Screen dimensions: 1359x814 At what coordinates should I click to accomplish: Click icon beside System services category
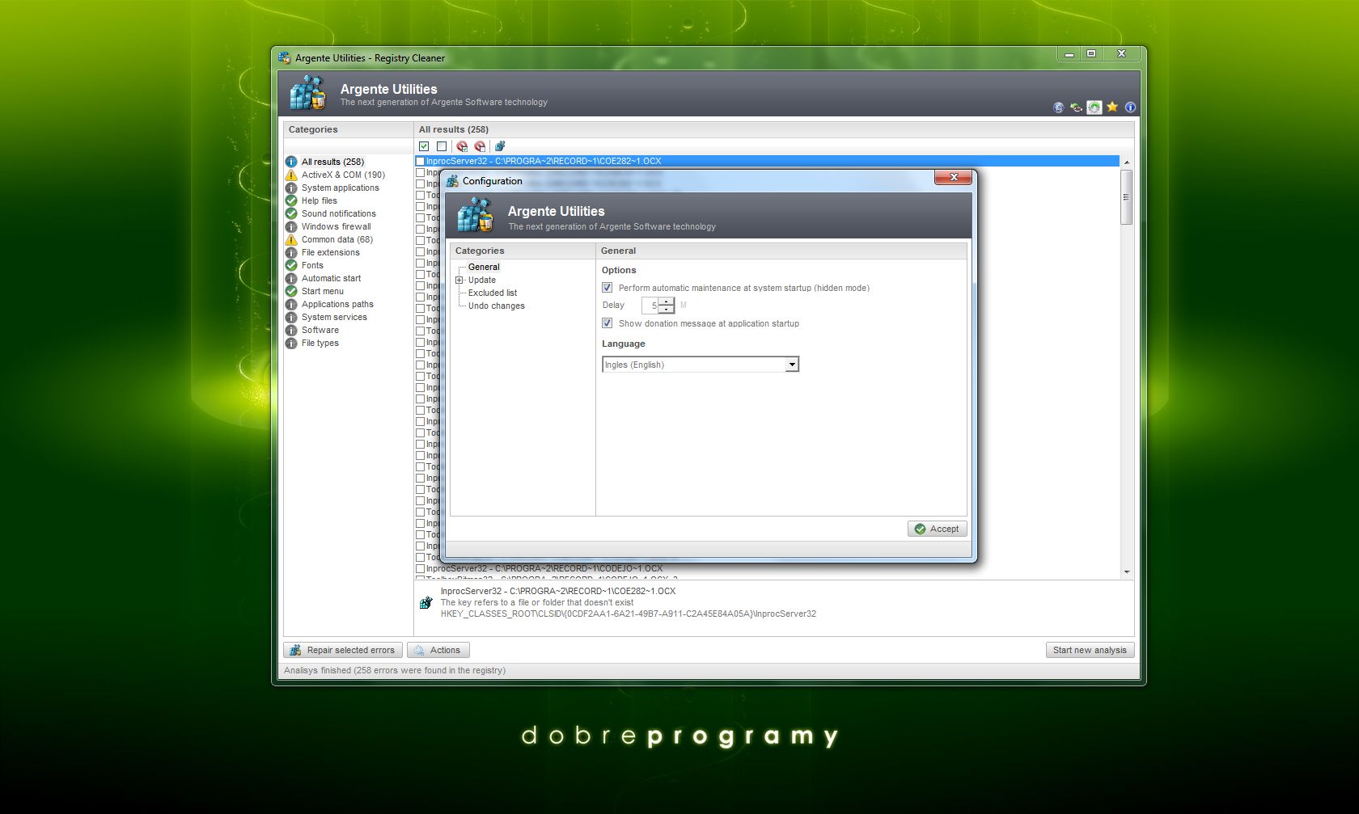291,317
